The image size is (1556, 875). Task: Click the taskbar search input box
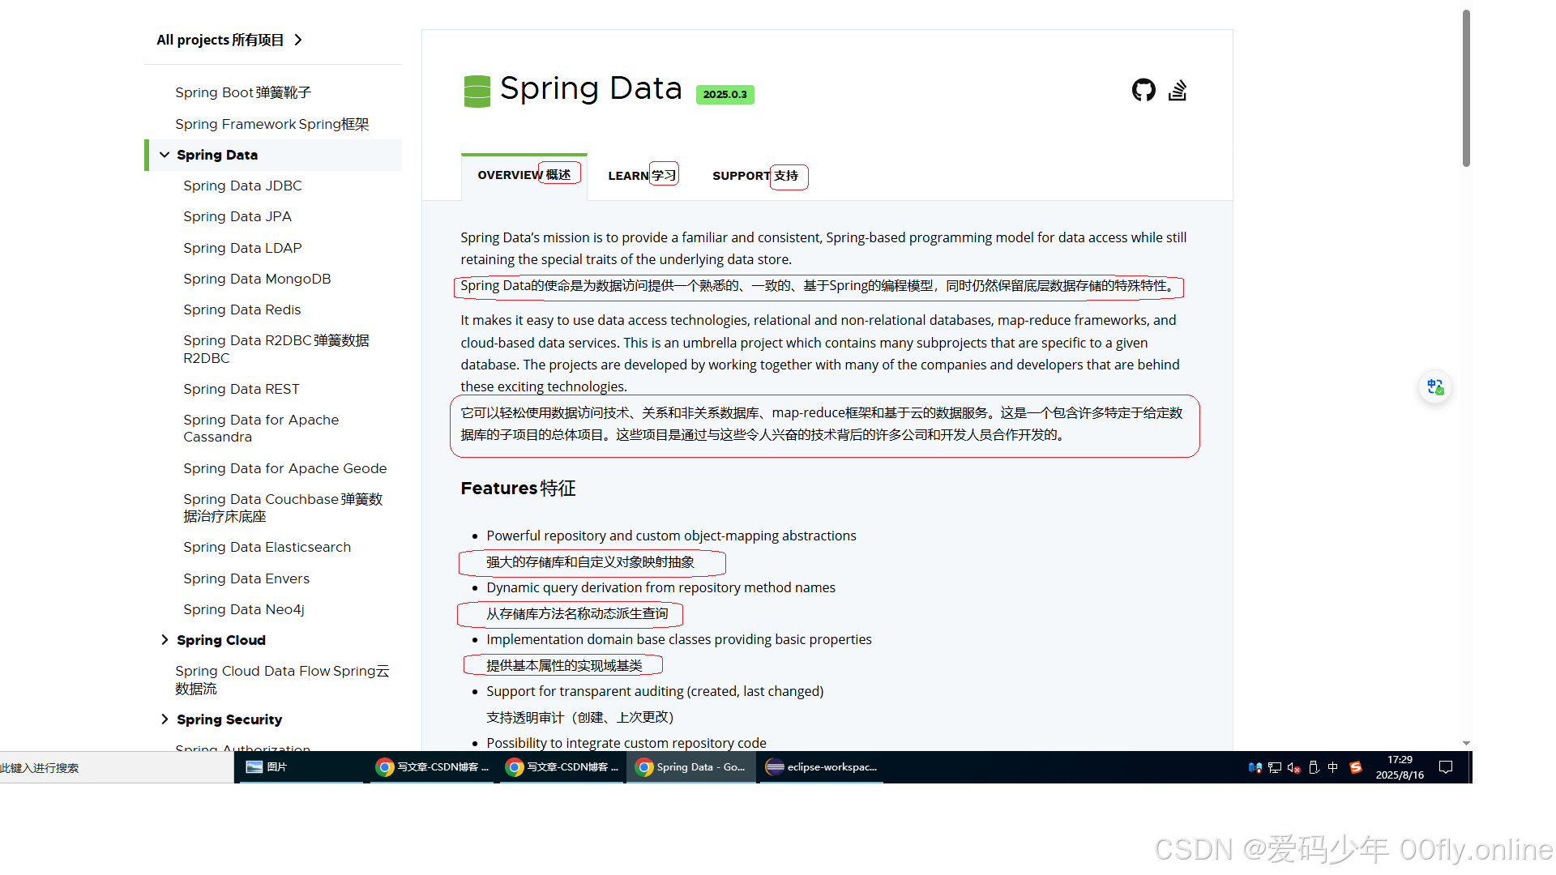tap(117, 767)
